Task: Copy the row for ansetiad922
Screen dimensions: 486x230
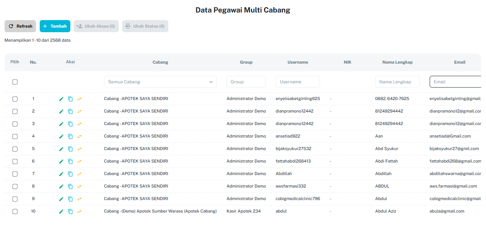Action: (70, 136)
